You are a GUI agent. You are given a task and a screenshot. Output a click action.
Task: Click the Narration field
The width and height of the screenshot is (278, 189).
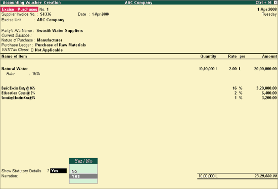(x=10, y=176)
